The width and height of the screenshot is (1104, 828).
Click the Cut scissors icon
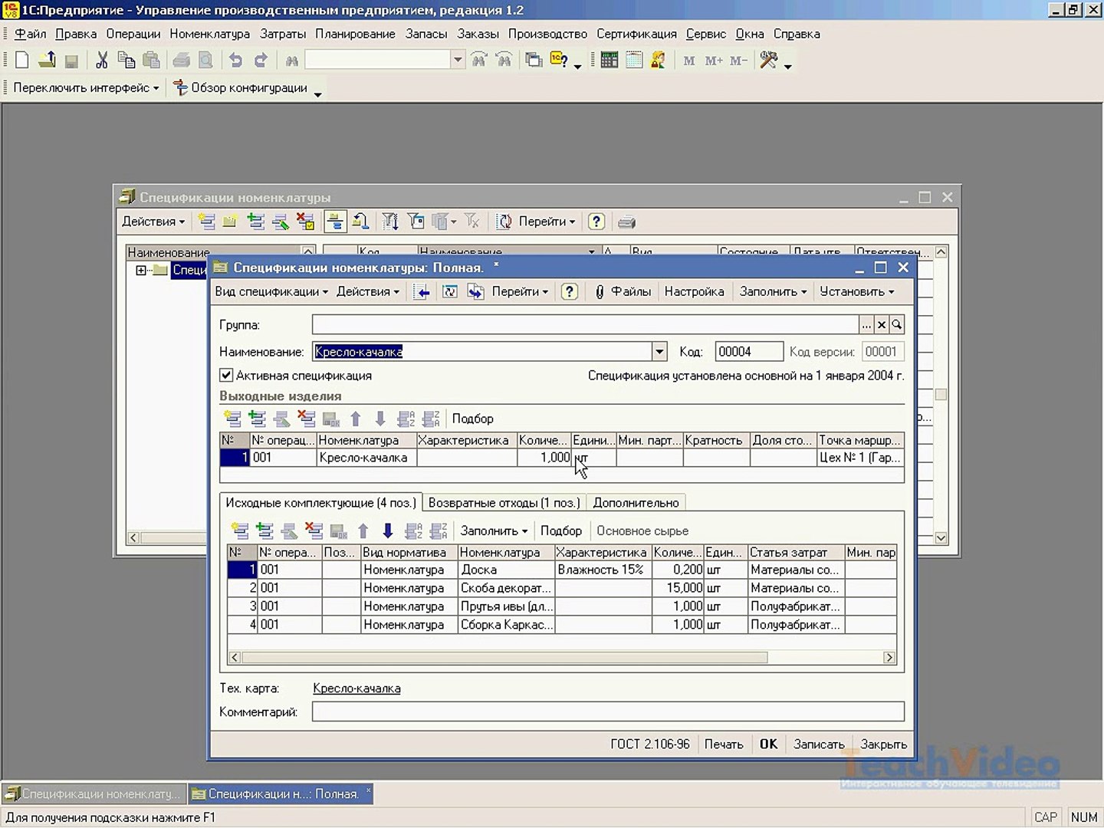101,60
